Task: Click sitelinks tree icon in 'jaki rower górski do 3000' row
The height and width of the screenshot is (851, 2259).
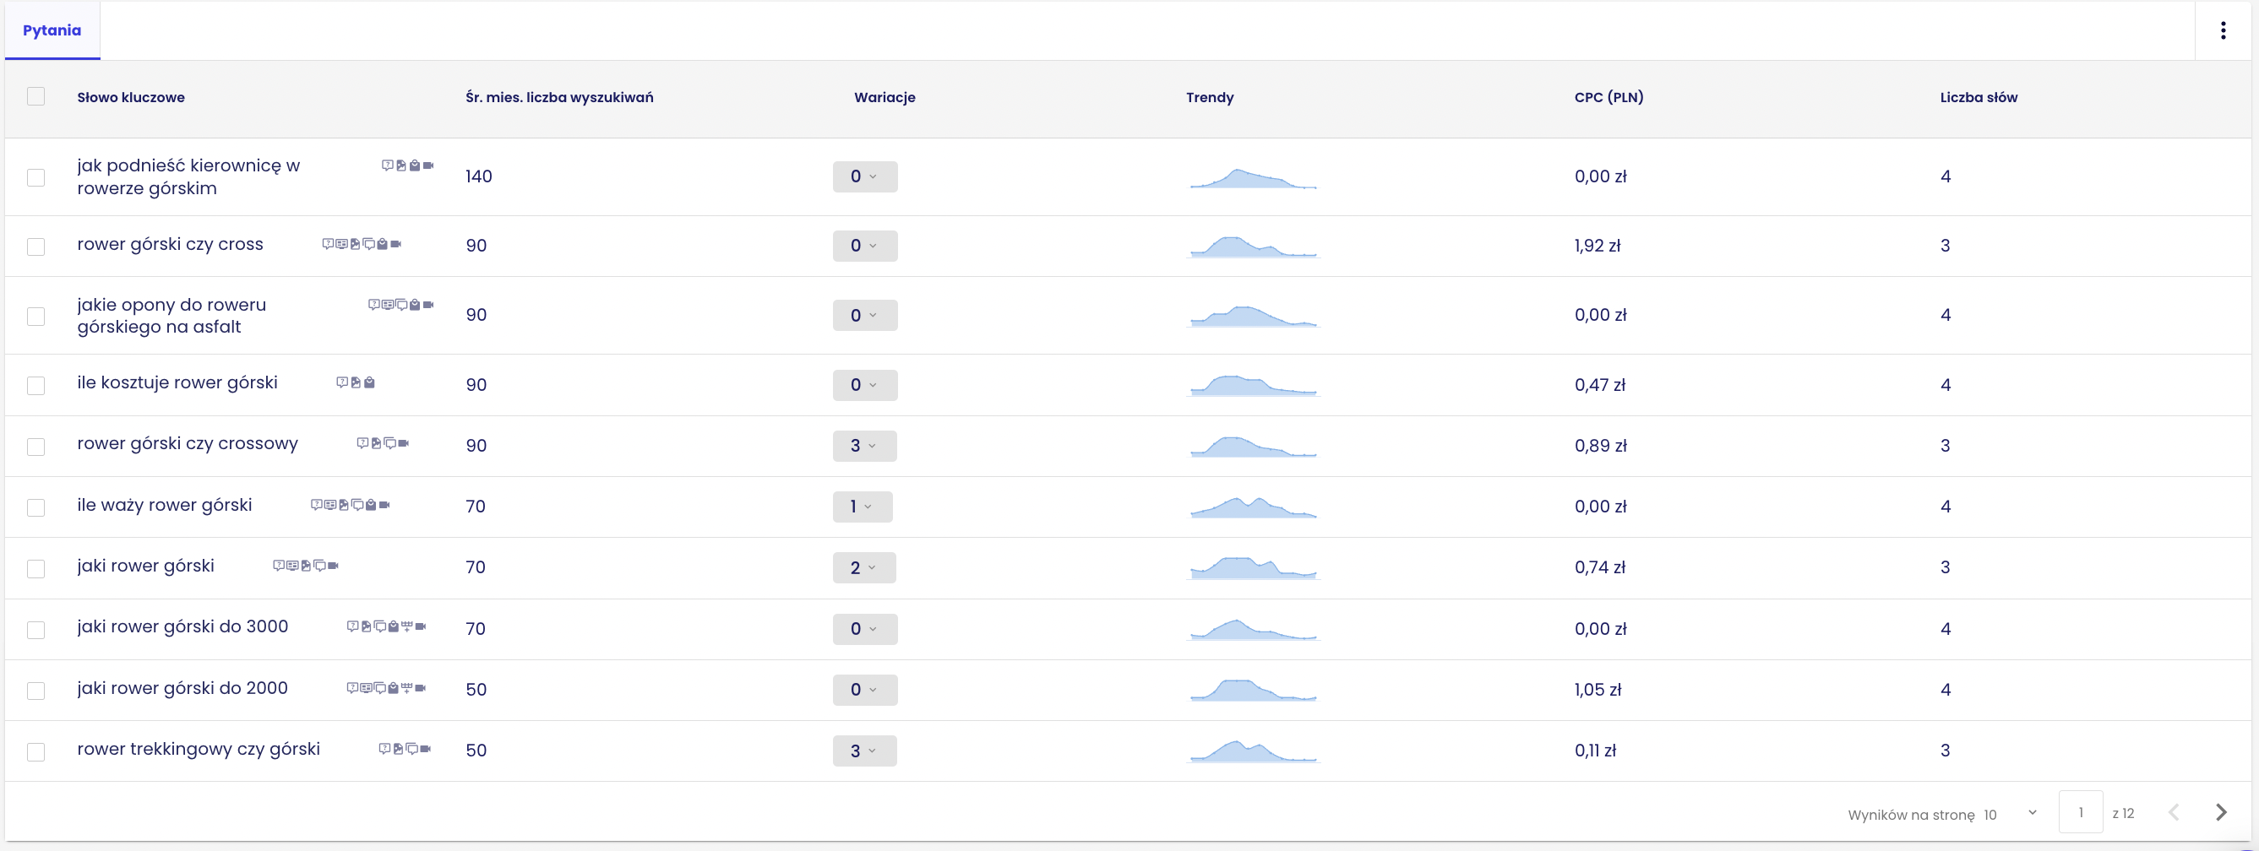Action: tap(407, 626)
